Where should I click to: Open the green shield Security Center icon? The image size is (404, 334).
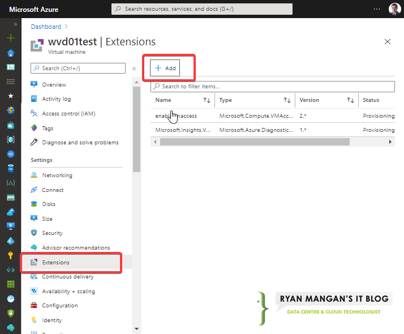[x=11, y=313]
